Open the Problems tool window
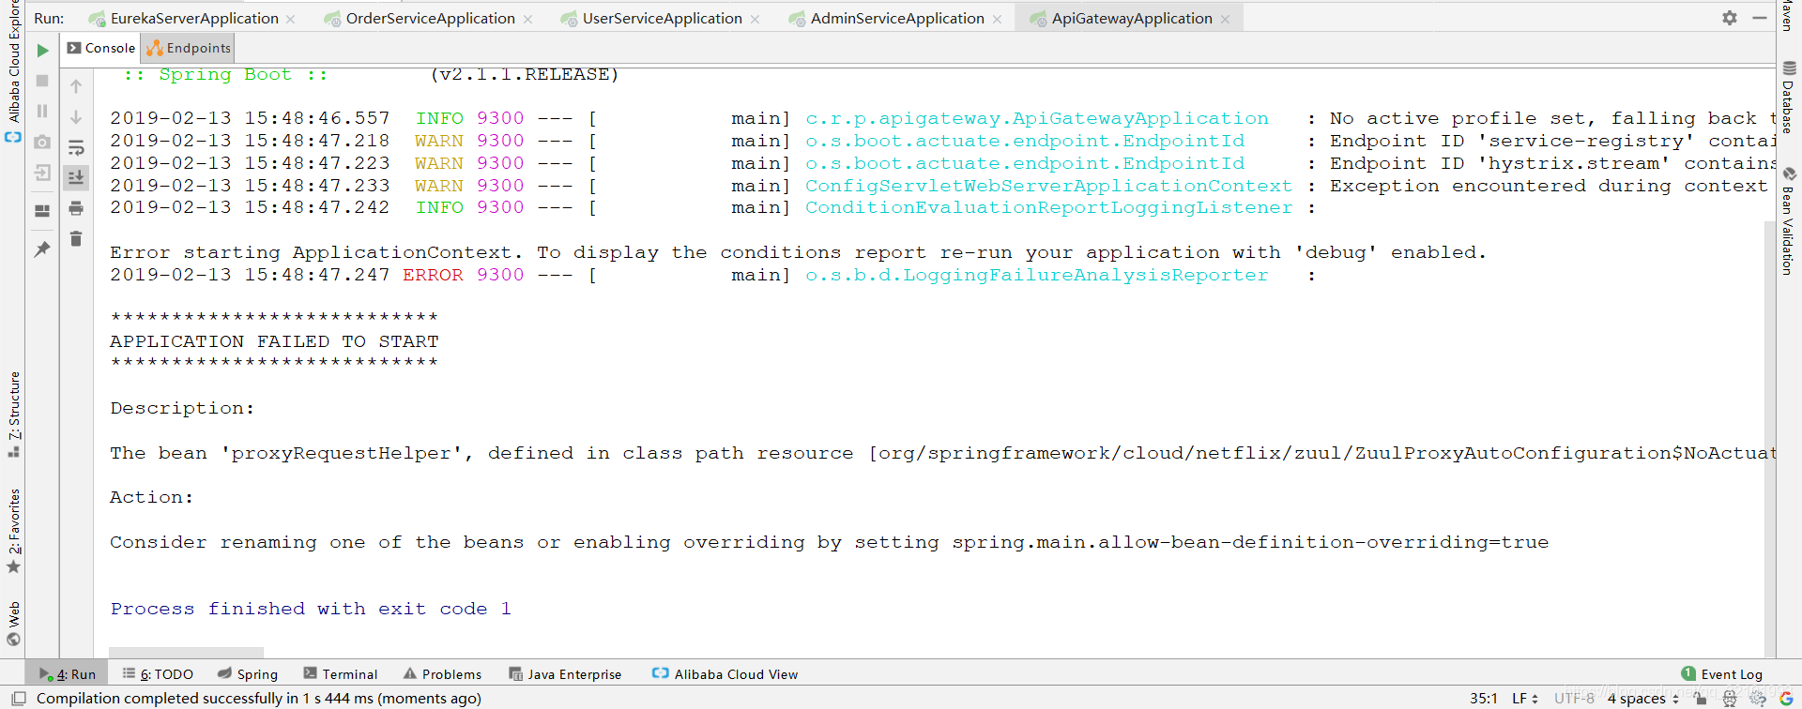This screenshot has width=1802, height=709. point(442,673)
